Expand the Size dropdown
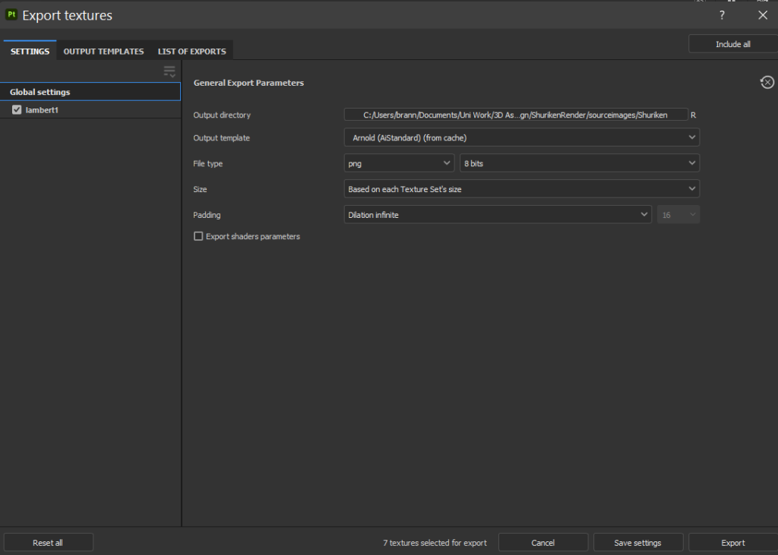778x555 pixels. [521, 189]
